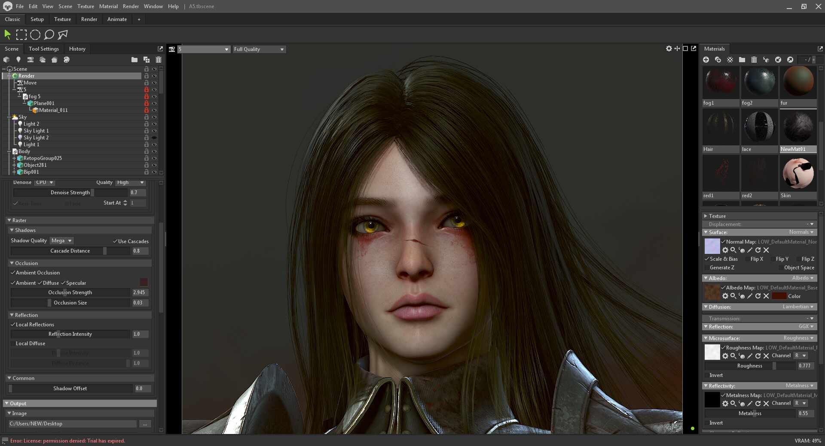Open the Help menu
This screenshot has width=825, height=446.
coord(173,6)
